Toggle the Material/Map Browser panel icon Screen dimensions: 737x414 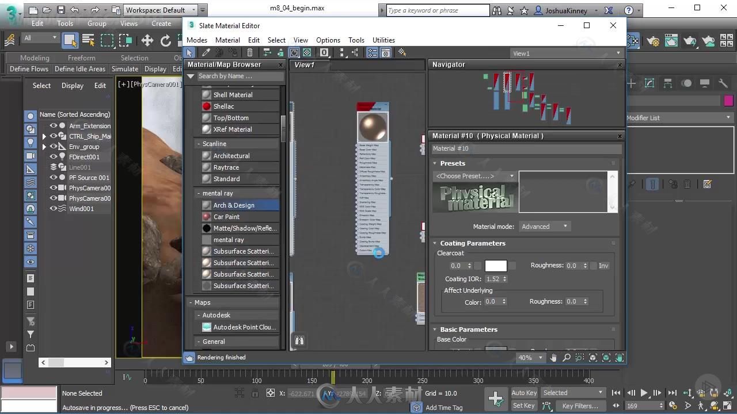pos(373,52)
